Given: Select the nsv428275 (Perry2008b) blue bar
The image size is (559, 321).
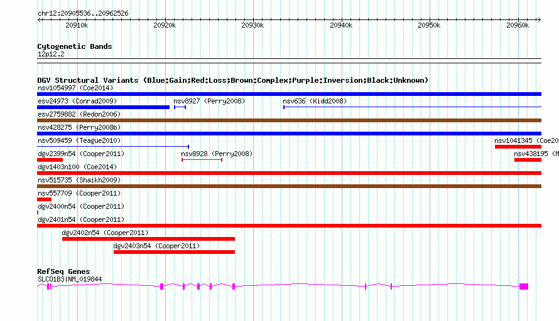Looking at the screenshot, I should (289, 134).
